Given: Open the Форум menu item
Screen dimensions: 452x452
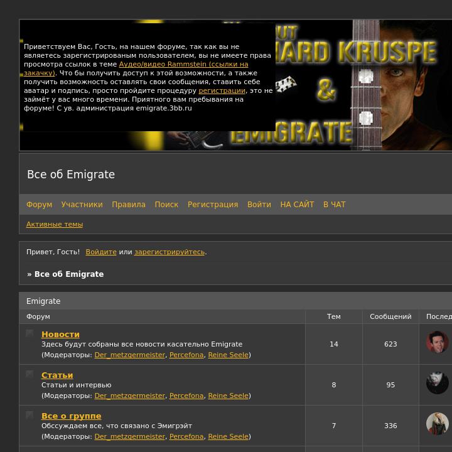Looking at the screenshot, I should point(39,205).
